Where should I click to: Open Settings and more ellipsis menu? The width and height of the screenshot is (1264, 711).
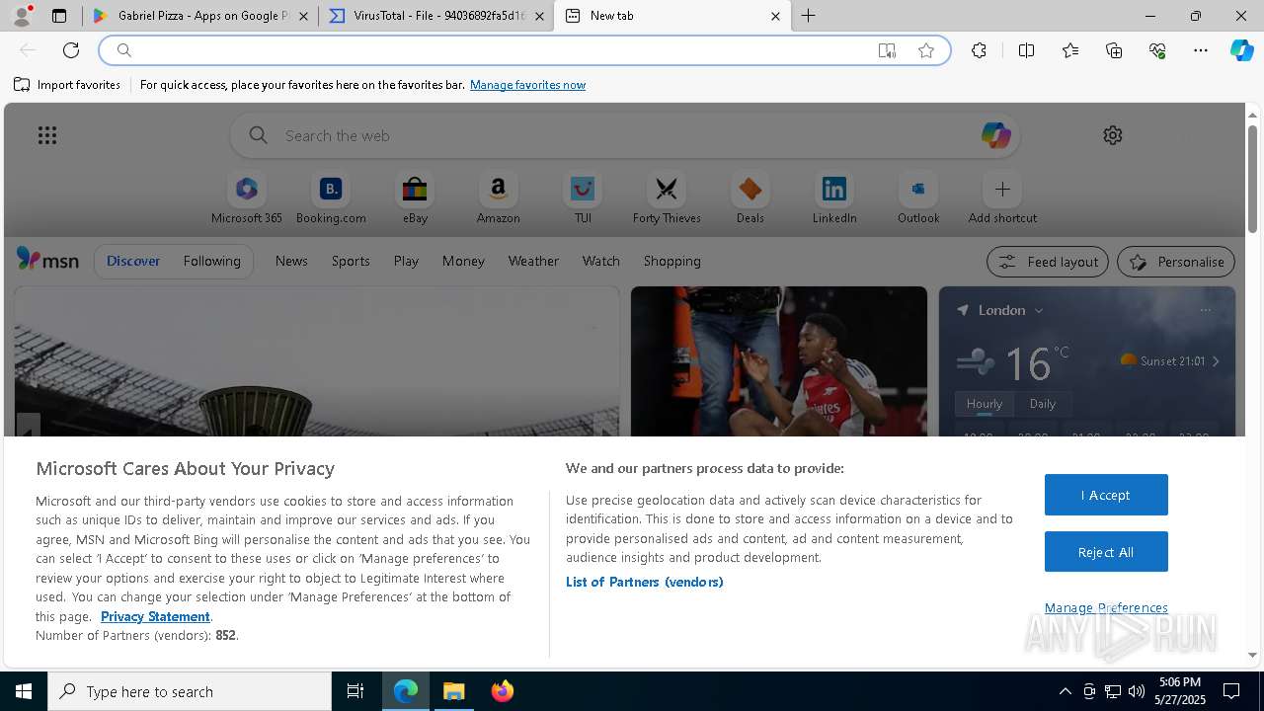[1201, 50]
